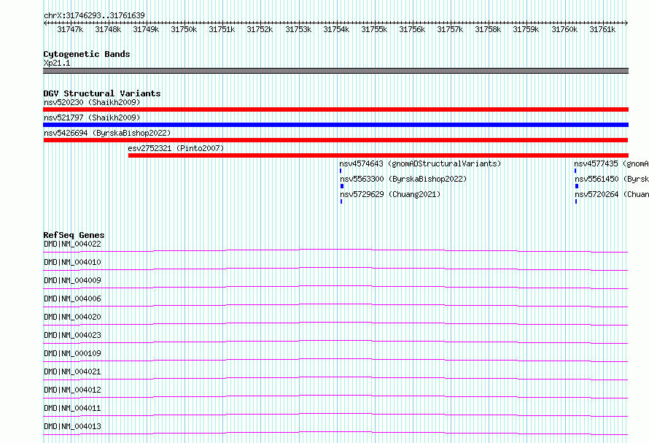Viewport: 649px width, 443px height.
Task: Open transcript DMD|NM_004020
Action: tap(72, 317)
